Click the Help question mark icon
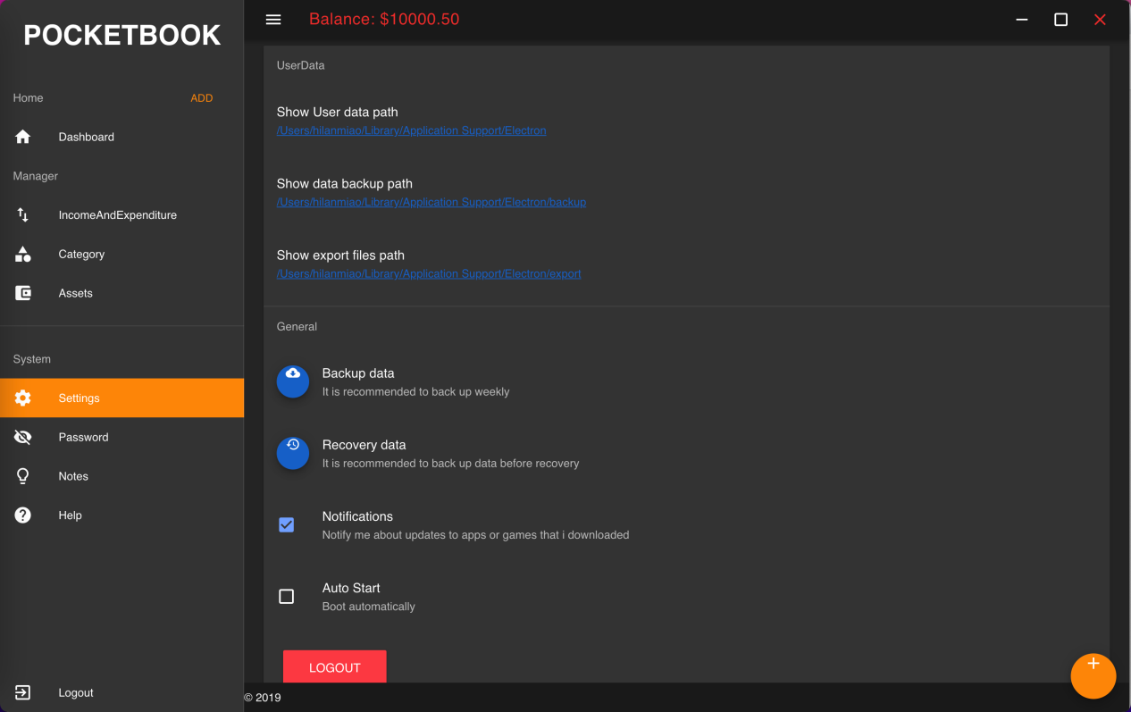Viewport: 1131px width, 712px height. coord(23,515)
